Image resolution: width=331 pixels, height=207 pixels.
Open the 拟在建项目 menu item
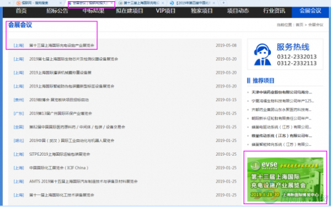[x=130, y=11]
